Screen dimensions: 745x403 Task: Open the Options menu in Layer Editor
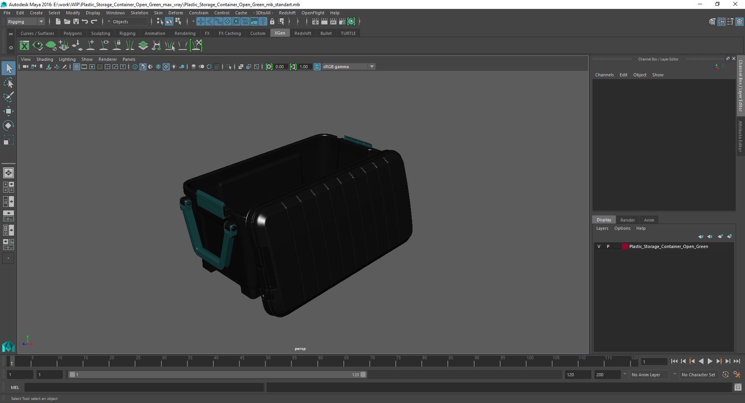click(622, 228)
